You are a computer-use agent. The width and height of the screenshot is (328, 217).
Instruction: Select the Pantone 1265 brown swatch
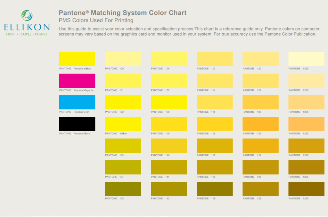pos(306,189)
